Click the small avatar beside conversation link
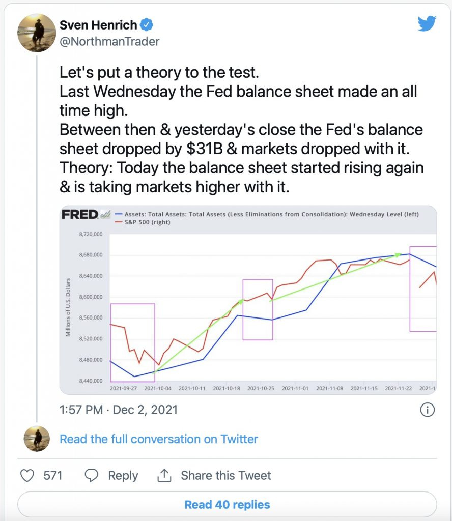The width and height of the screenshot is (452, 521). [x=37, y=439]
